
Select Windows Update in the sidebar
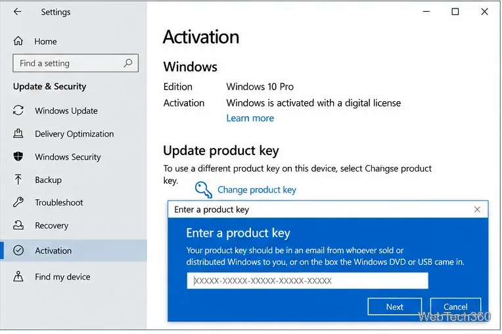(x=66, y=111)
